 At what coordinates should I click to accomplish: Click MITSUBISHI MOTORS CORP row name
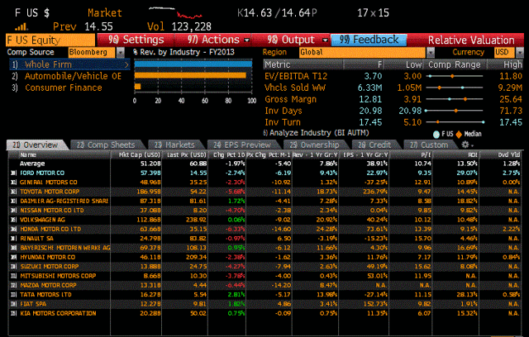[x=58, y=276]
